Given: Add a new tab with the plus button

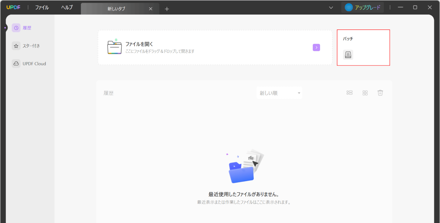Looking at the screenshot, I should point(167,9).
